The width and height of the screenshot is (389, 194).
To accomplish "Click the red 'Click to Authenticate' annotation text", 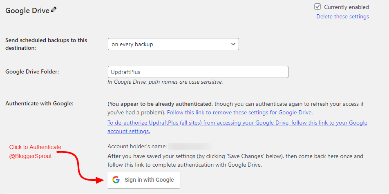I will point(35,147).
